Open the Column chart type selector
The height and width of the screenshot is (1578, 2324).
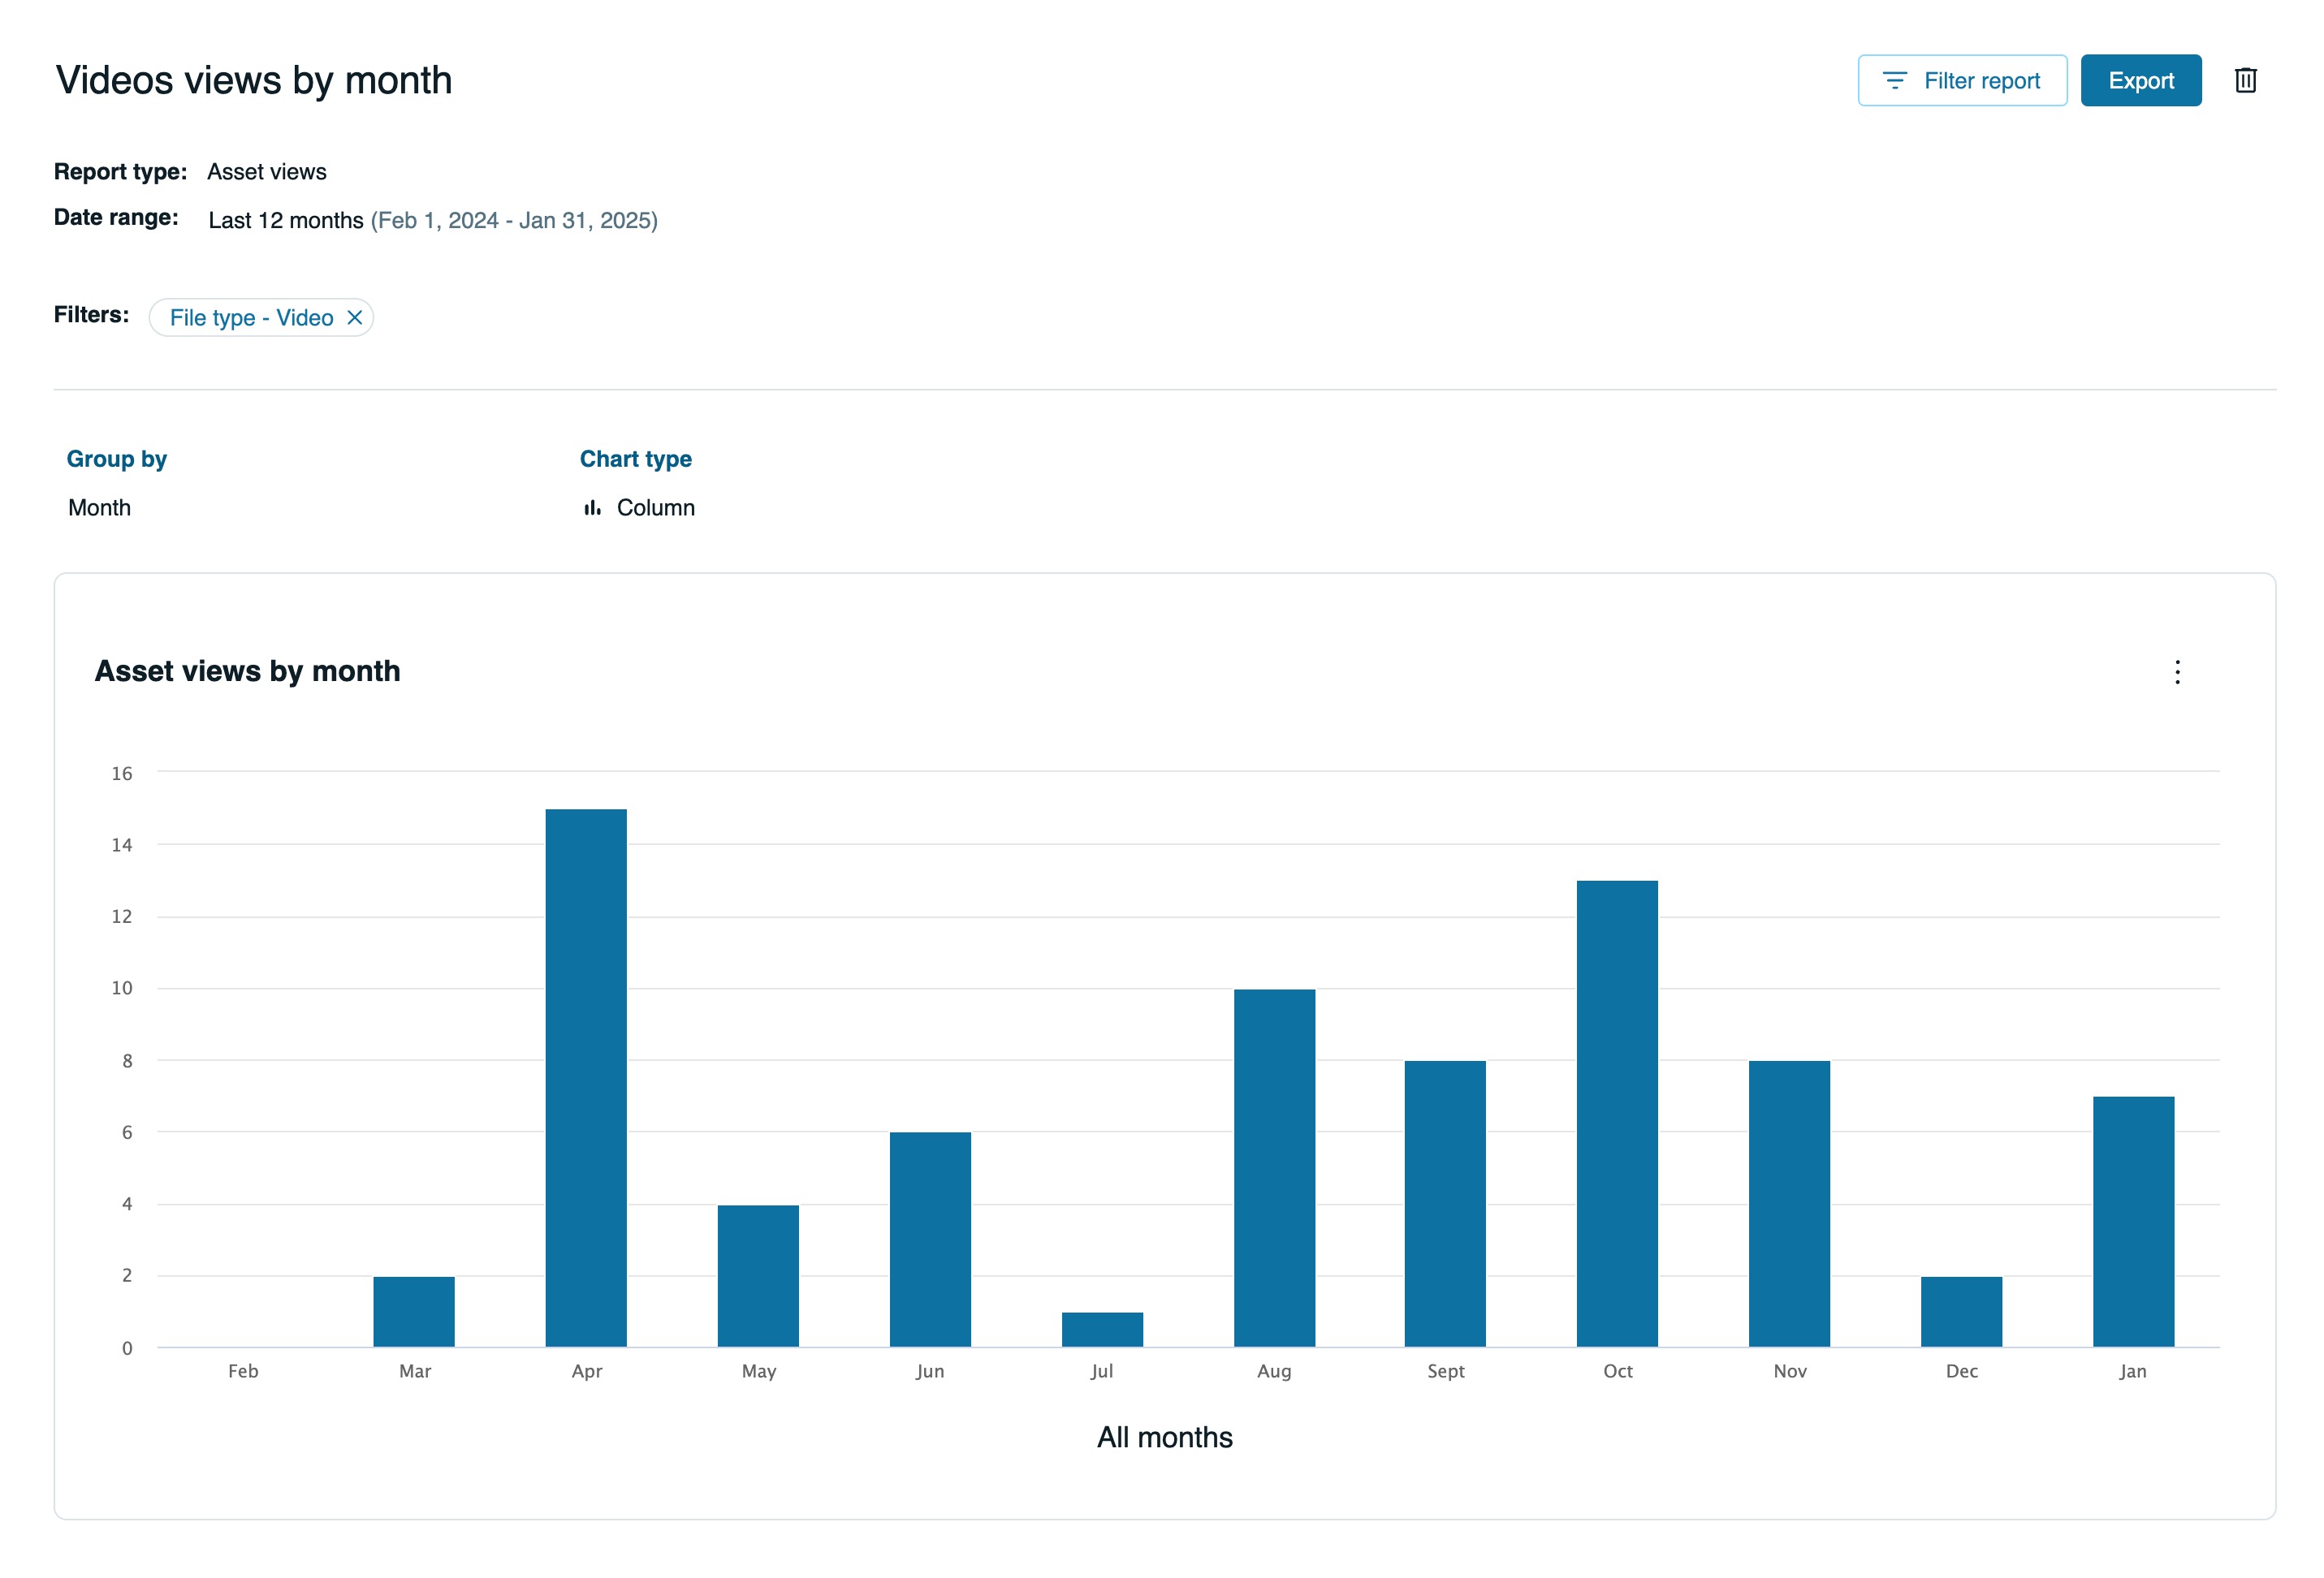click(x=640, y=507)
